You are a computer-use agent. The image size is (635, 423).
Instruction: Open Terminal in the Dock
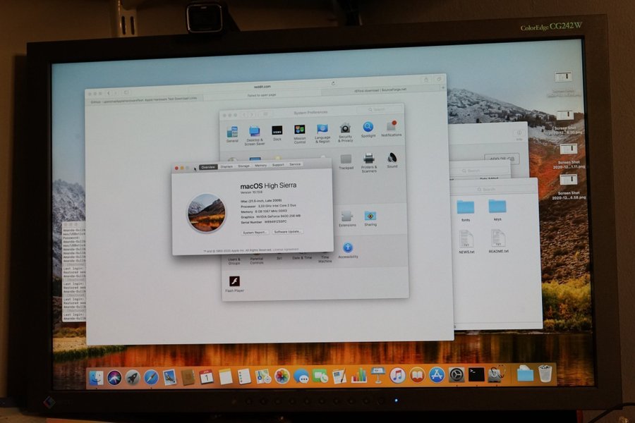click(x=476, y=374)
